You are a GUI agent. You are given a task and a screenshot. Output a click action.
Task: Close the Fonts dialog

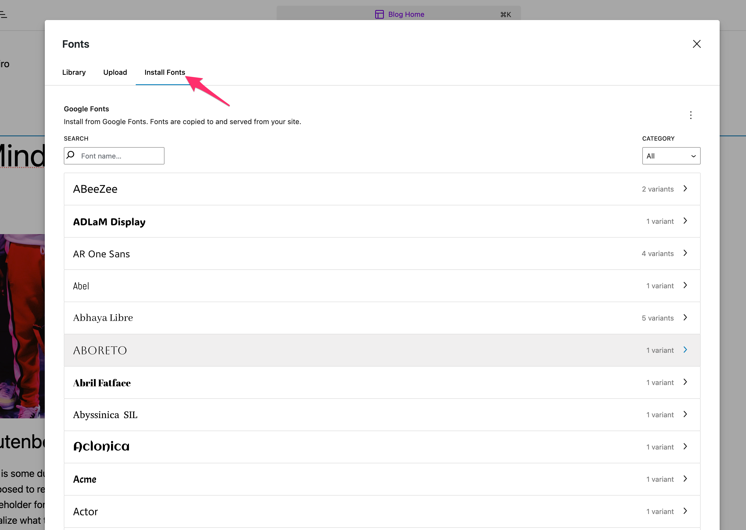[697, 44]
